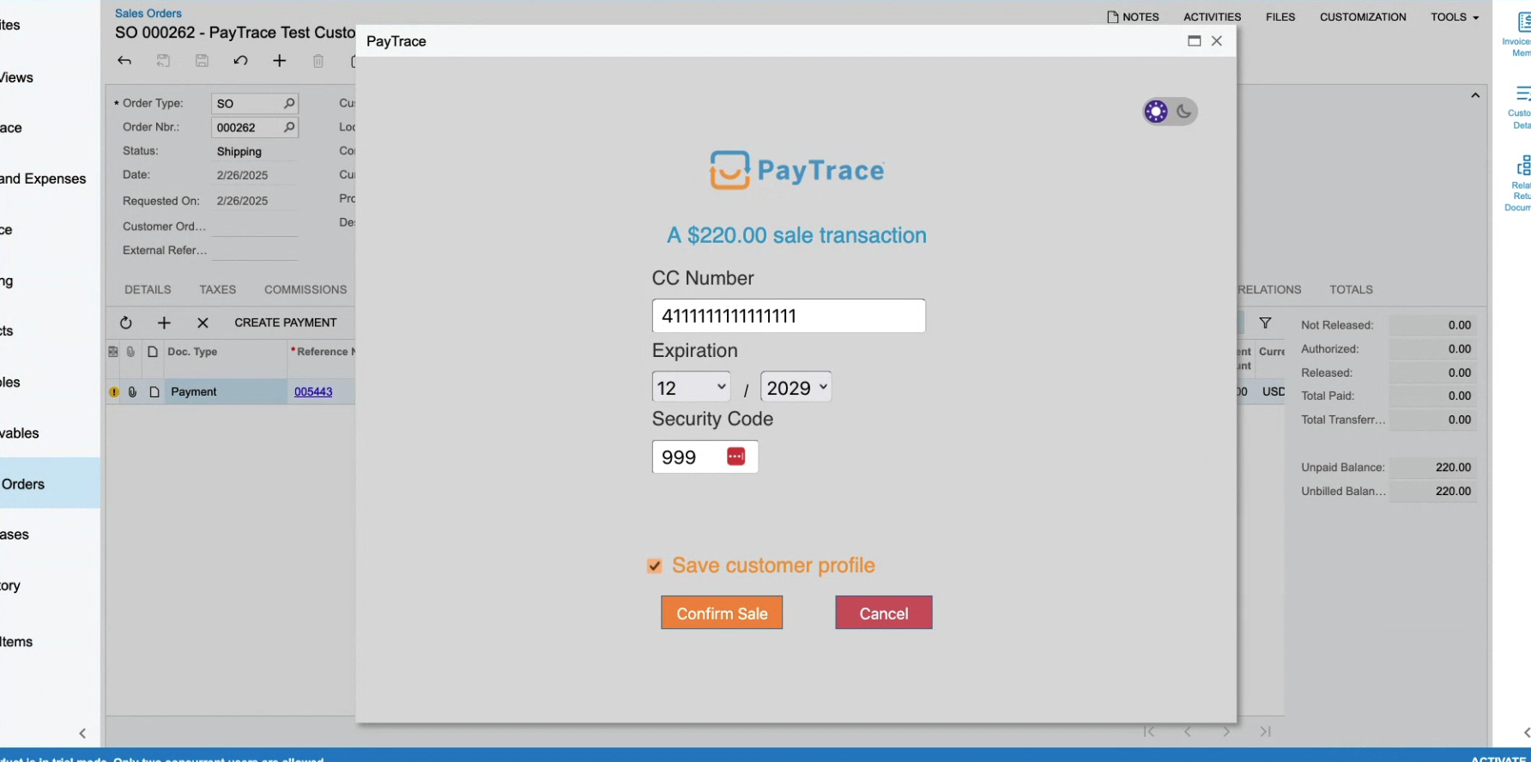
Task: Go to first page of grid
Action: coord(1149,732)
